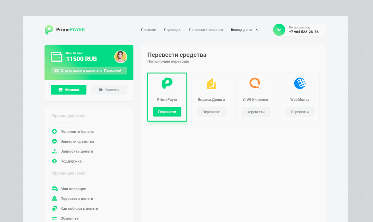Click the wallet status warning icon
Image resolution: width=373 pixels, height=222 pixels.
point(56,70)
